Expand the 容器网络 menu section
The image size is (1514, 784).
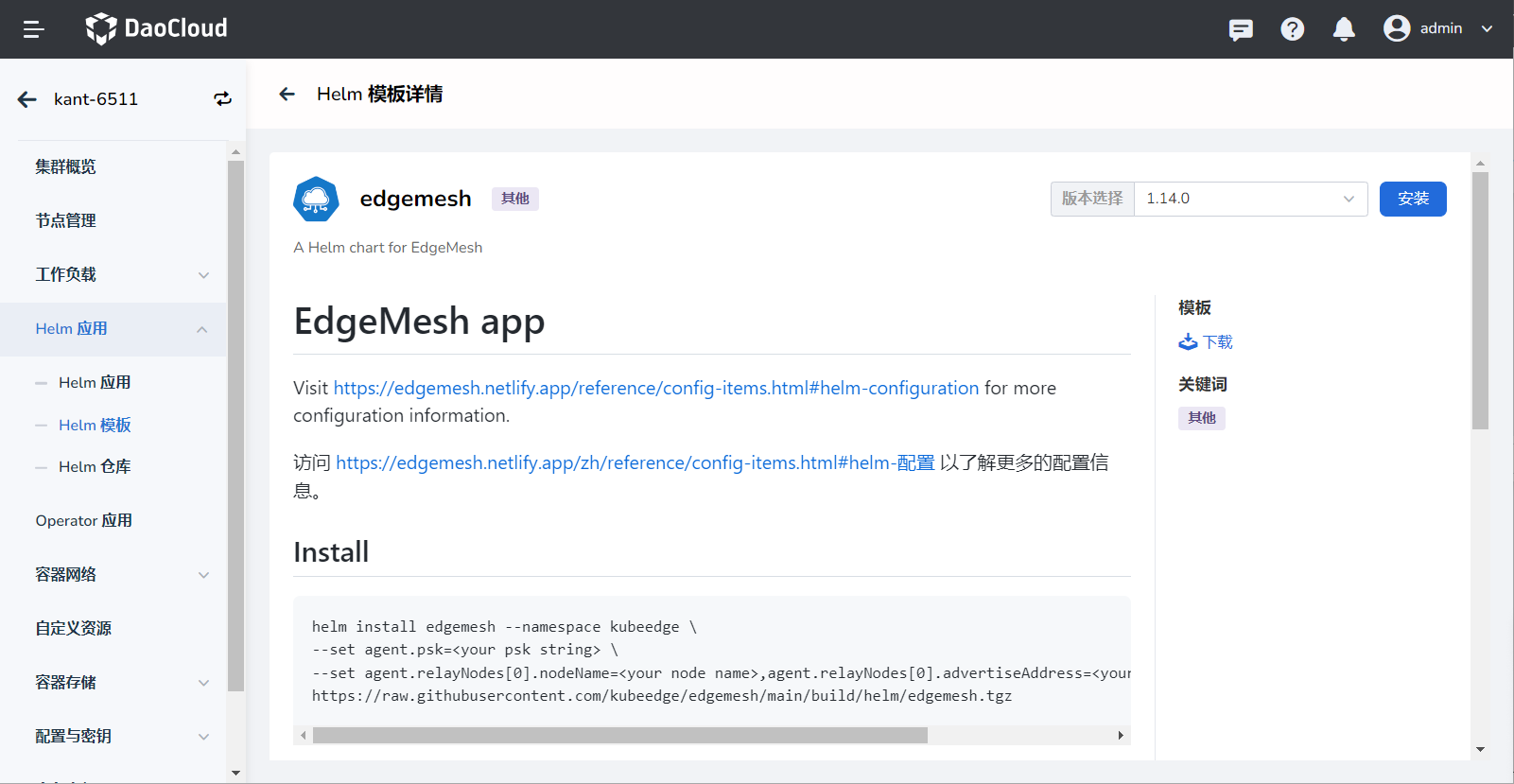tap(113, 574)
